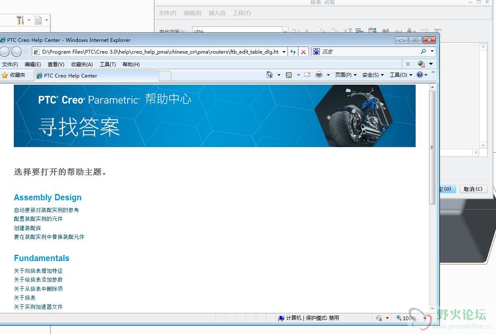Click the IE forward arrow button
496x334 pixels.
pos(16,51)
